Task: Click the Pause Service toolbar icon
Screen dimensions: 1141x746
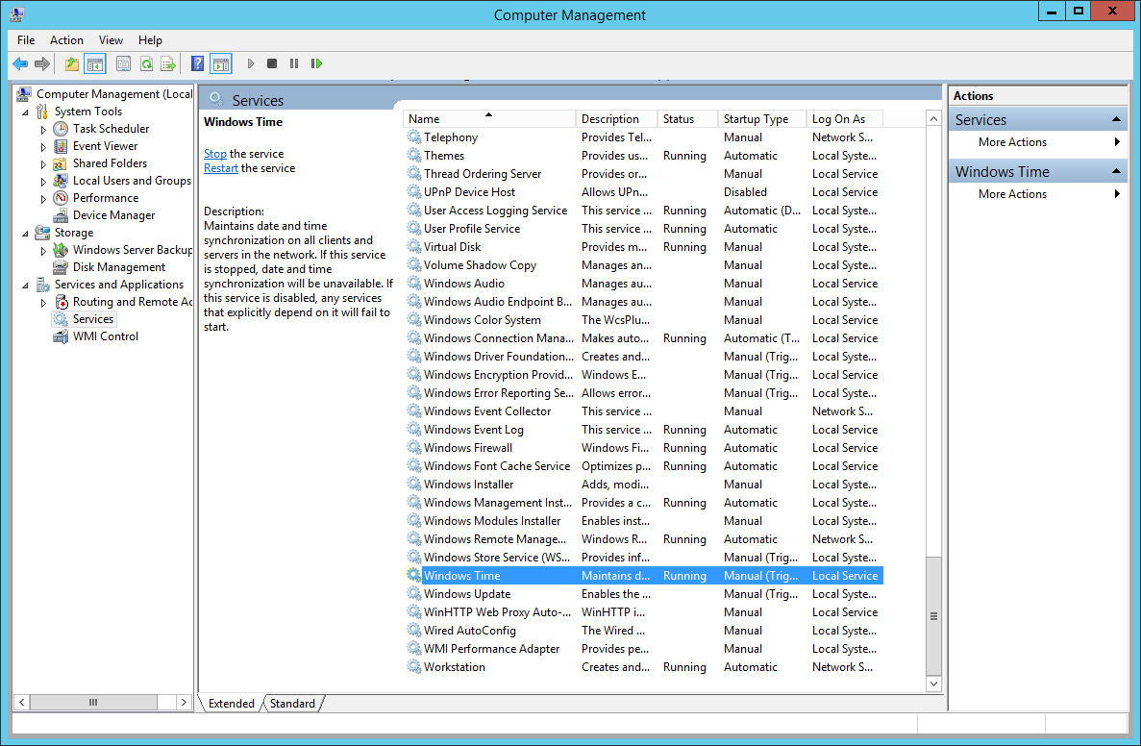Action: pyautogui.click(x=294, y=64)
